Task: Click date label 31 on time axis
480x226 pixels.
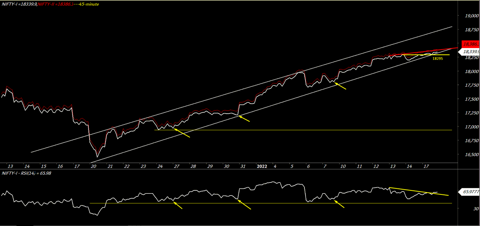Action: tap(243, 166)
